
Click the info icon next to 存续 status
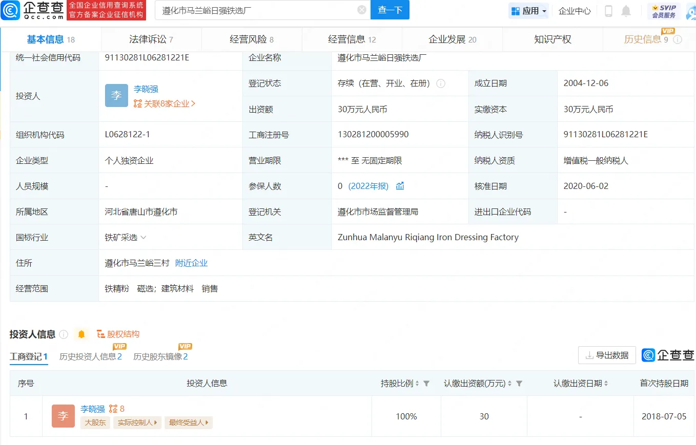pyautogui.click(x=441, y=83)
